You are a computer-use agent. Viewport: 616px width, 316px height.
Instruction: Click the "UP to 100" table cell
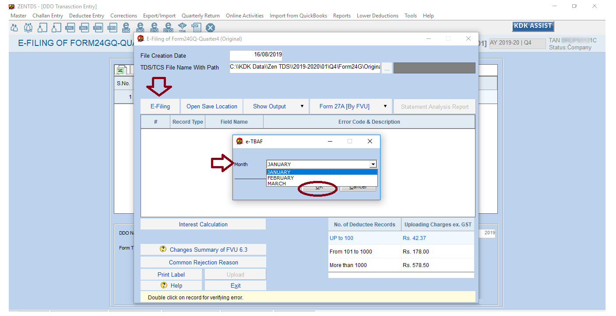tap(365, 238)
